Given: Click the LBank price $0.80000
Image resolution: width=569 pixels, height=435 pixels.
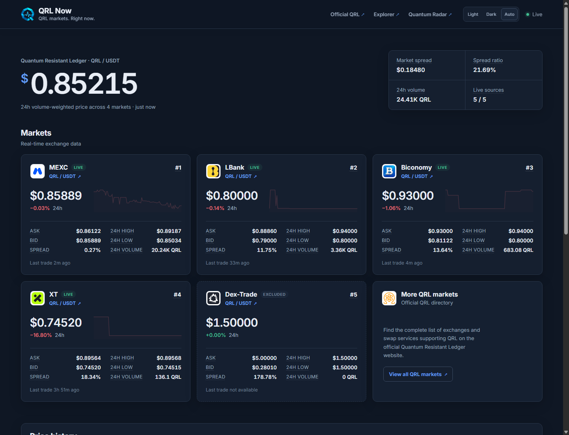Looking at the screenshot, I should (x=232, y=195).
